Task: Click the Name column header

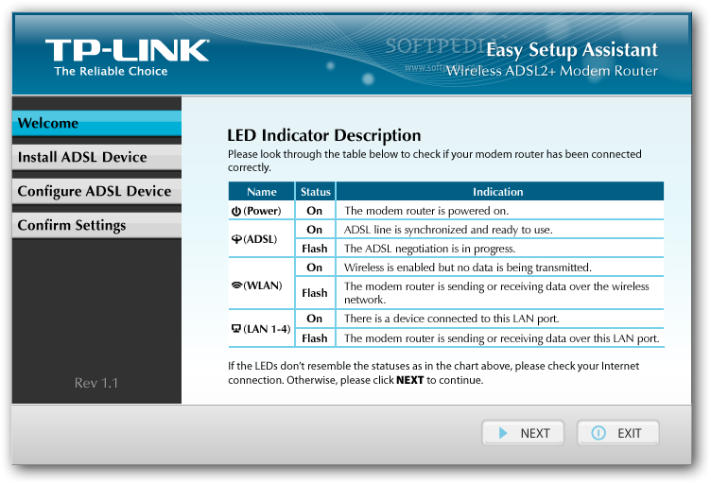Action: pos(262,192)
